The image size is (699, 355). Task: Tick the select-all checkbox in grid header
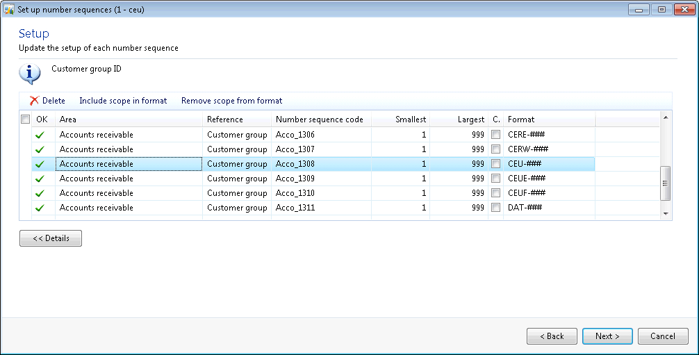click(26, 119)
